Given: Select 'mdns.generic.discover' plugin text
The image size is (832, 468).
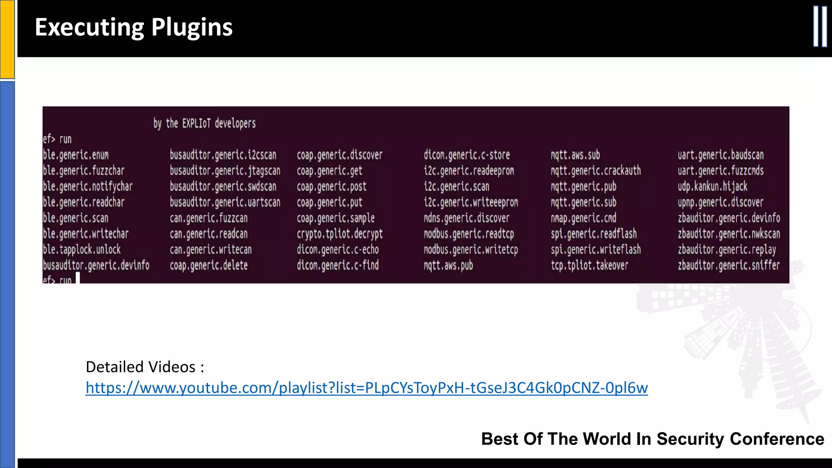Looking at the screenshot, I should [467, 218].
